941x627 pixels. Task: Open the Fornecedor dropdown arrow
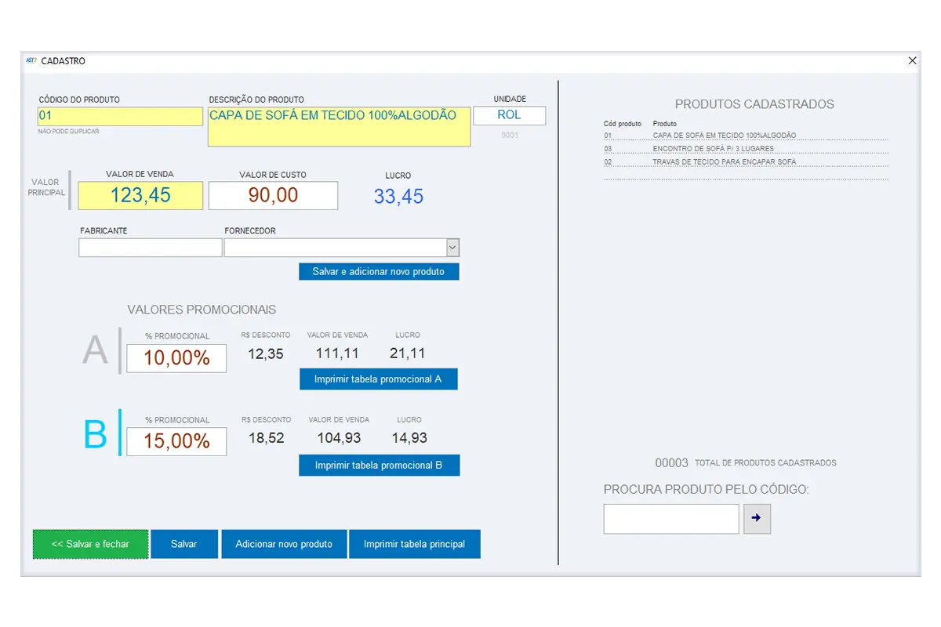452,248
